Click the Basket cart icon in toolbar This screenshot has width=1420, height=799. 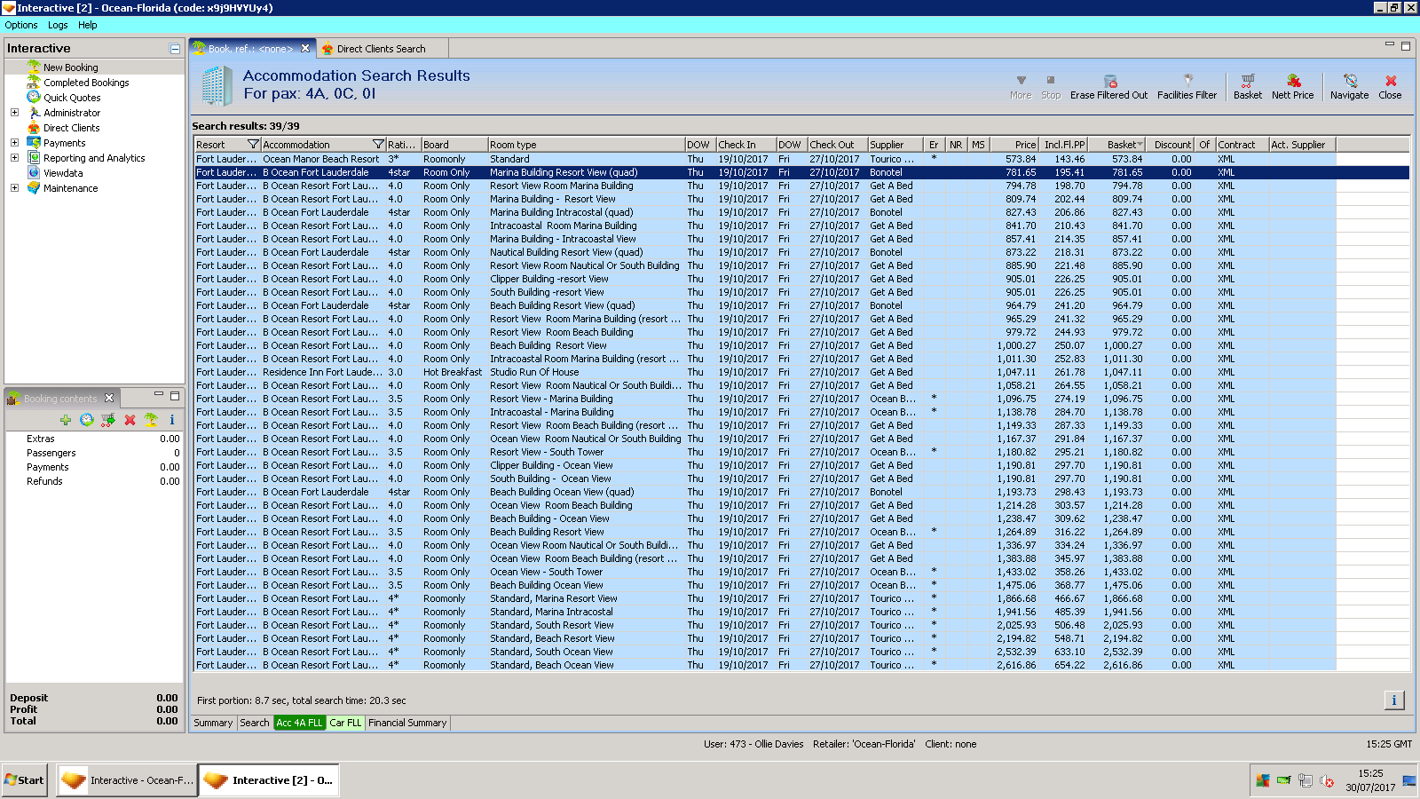(x=1247, y=82)
